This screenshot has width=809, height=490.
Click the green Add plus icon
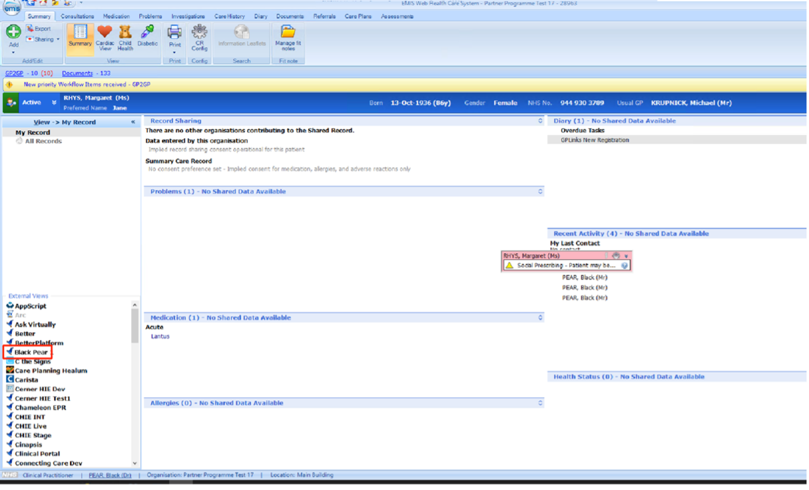[x=13, y=32]
